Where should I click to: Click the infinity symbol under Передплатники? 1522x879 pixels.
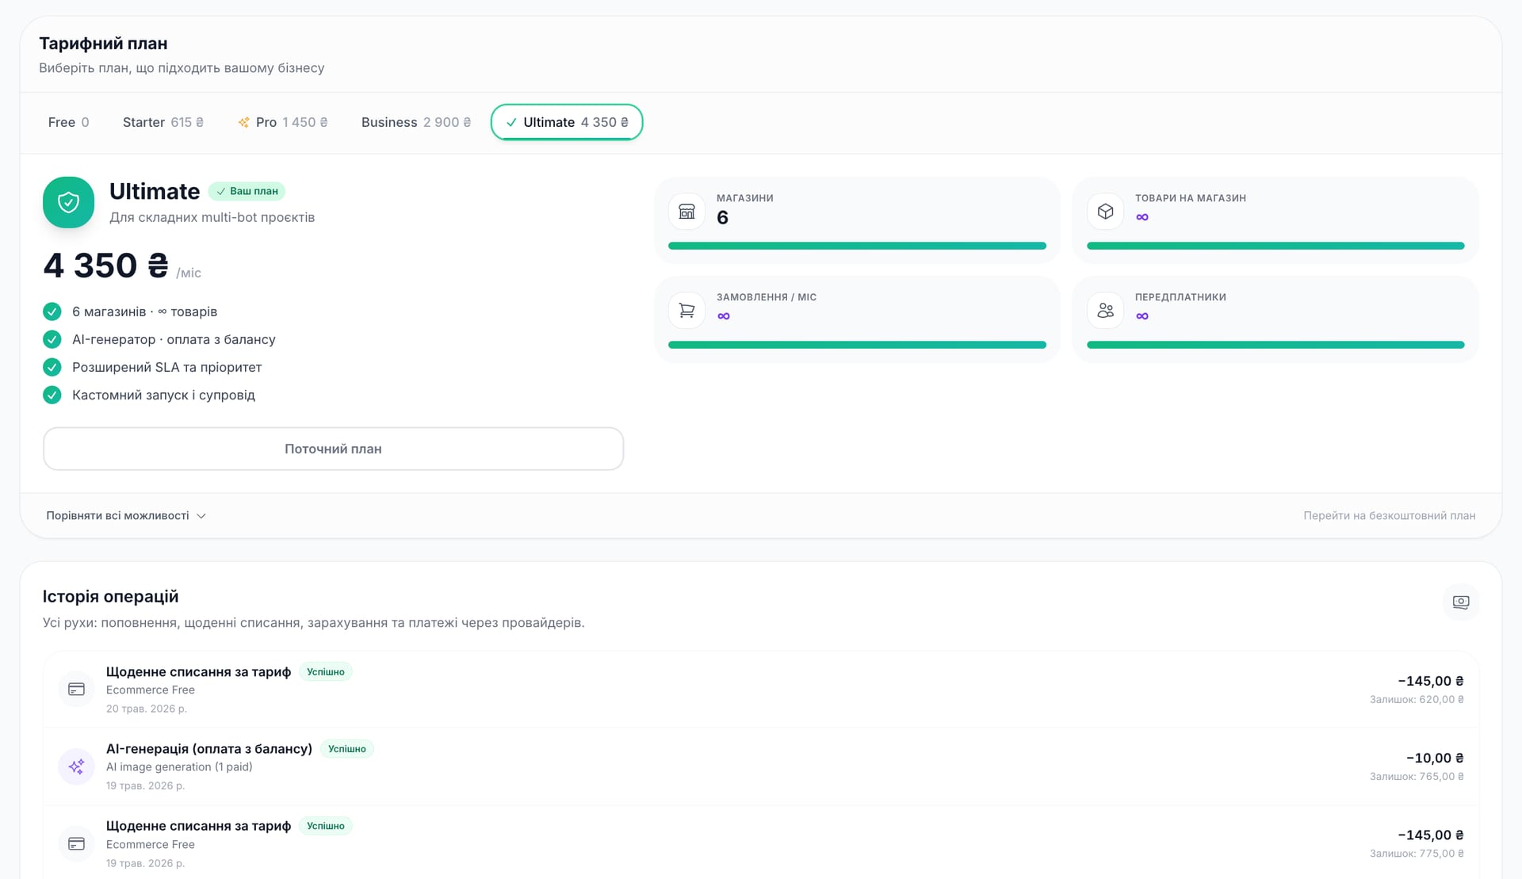pyautogui.click(x=1142, y=316)
